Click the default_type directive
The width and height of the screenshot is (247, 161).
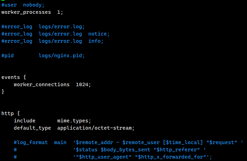click(x=32, y=128)
